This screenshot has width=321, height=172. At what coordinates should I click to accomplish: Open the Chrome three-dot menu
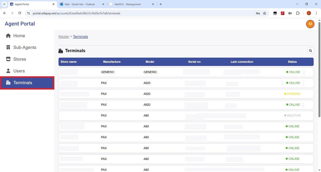tap(316, 13)
